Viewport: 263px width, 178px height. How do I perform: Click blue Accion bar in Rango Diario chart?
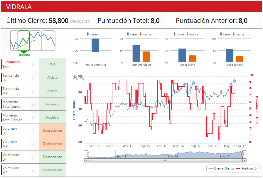tap(182, 55)
